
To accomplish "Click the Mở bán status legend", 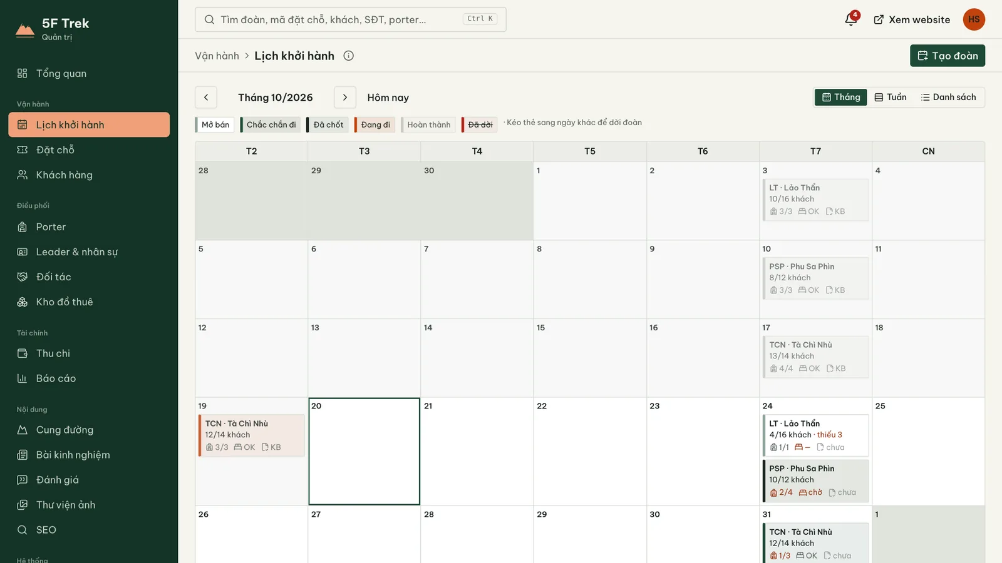I will [215, 124].
